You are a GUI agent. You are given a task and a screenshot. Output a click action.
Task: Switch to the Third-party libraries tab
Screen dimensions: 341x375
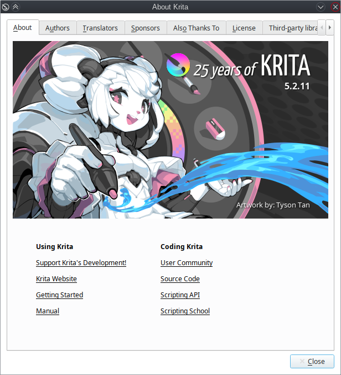(292, 28)
